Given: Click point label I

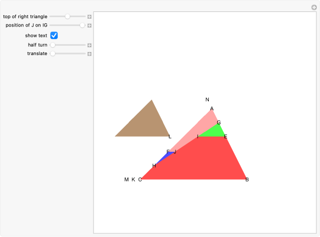Looking at the screenshot, I should point(197,137).
